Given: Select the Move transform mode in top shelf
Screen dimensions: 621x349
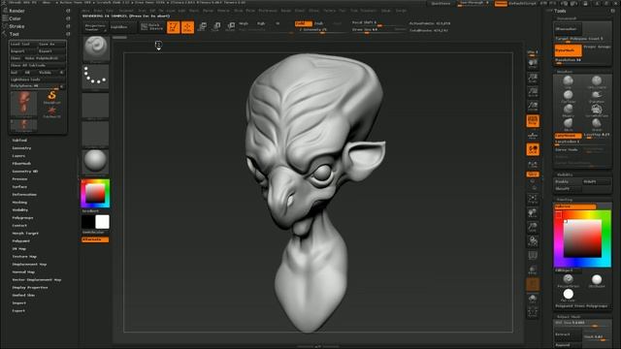Looking at the screenshot, I should 202,26.
